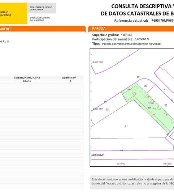Viewport: 174px width, 196px height.
Task: Click the street label '2A' on map
Action: 138,77
